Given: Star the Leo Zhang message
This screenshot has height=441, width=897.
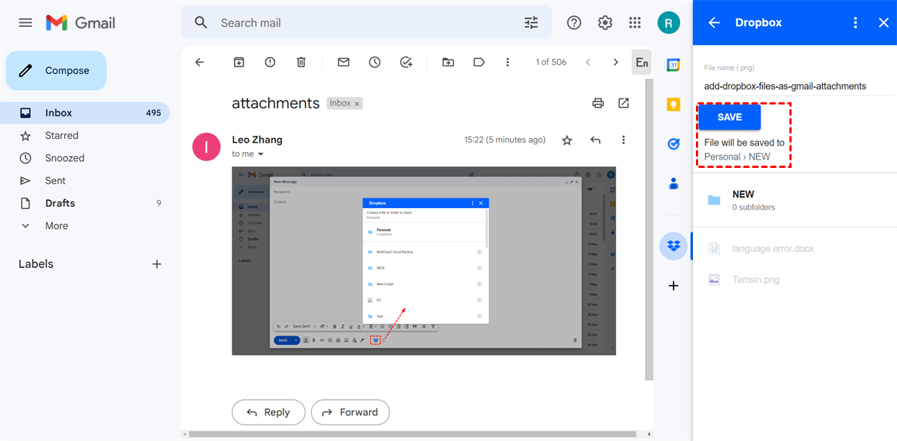Looking at the screenshot, I should pos(567,140).
